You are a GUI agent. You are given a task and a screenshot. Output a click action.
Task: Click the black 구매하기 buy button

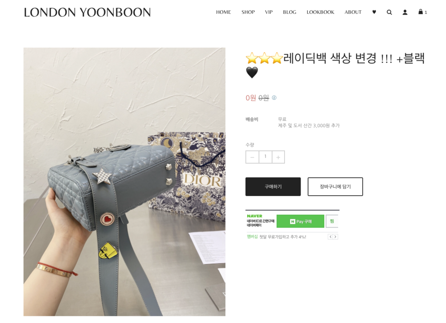273,187
